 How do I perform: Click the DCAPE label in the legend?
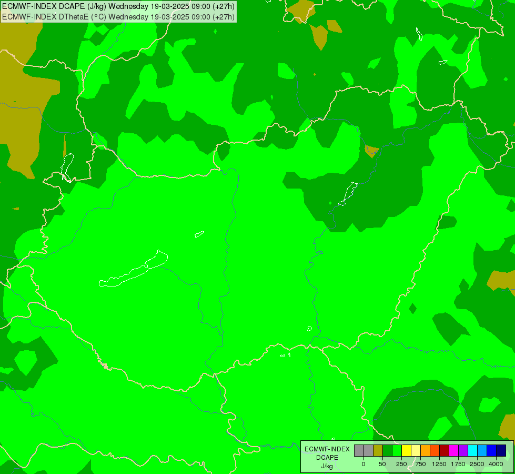tap(327, 458)
